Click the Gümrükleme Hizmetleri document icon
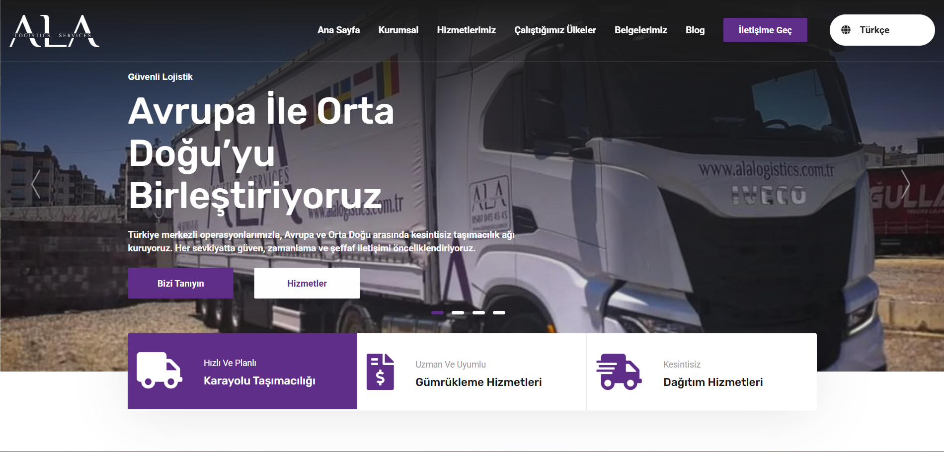Screen dimensions: 944x452 tap(381, 372)
